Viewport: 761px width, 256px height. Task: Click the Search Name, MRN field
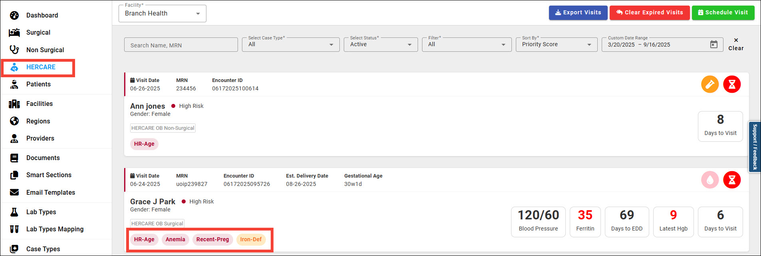(x=180, y=45)
